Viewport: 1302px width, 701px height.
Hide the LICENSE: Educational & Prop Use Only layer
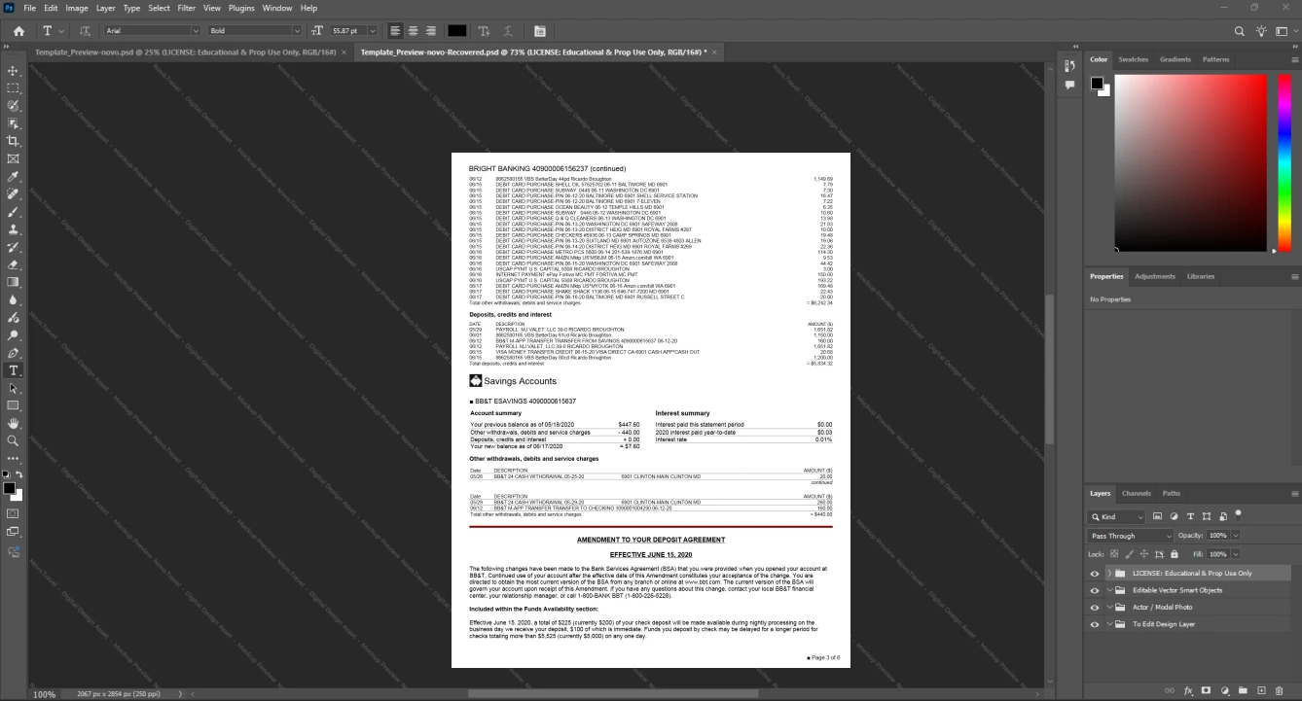point(1095,574)
